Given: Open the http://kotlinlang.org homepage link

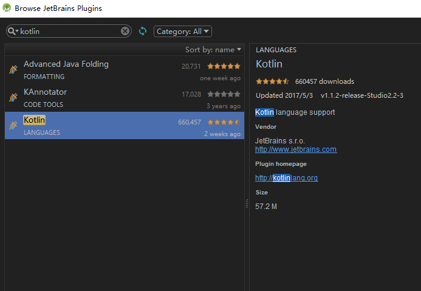Looking at the screenshot, I should pyautogui.click(x=287, y=178).
